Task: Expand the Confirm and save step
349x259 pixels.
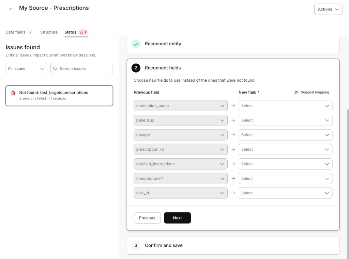Action: click(233, 245)
